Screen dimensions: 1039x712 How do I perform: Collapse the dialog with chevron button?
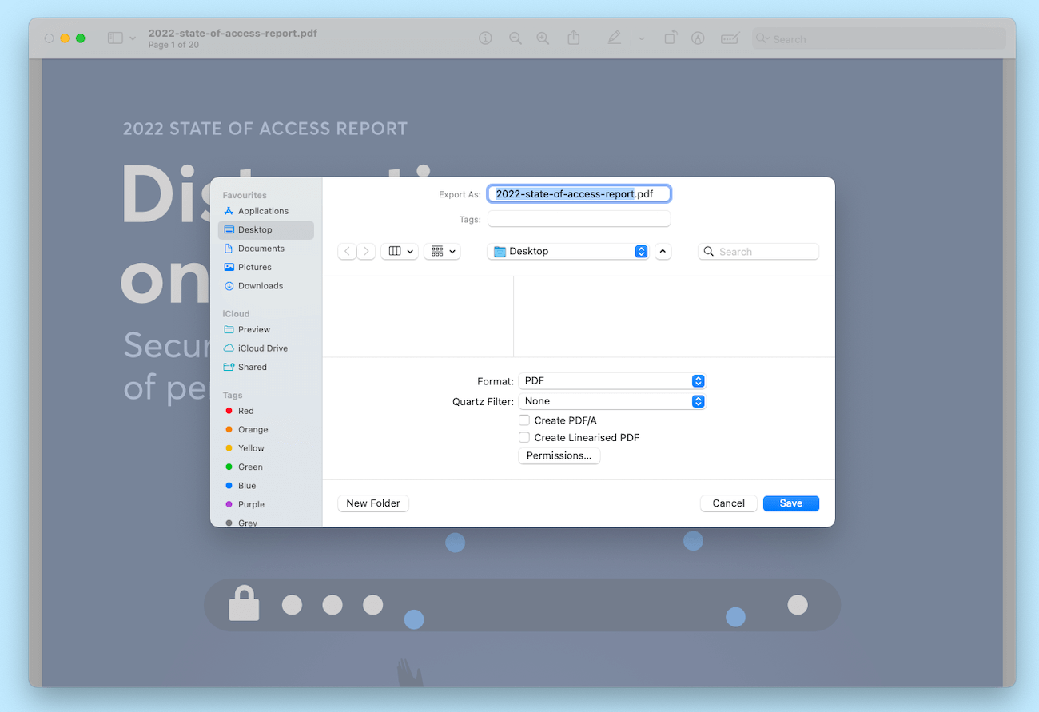coord(663,251)
